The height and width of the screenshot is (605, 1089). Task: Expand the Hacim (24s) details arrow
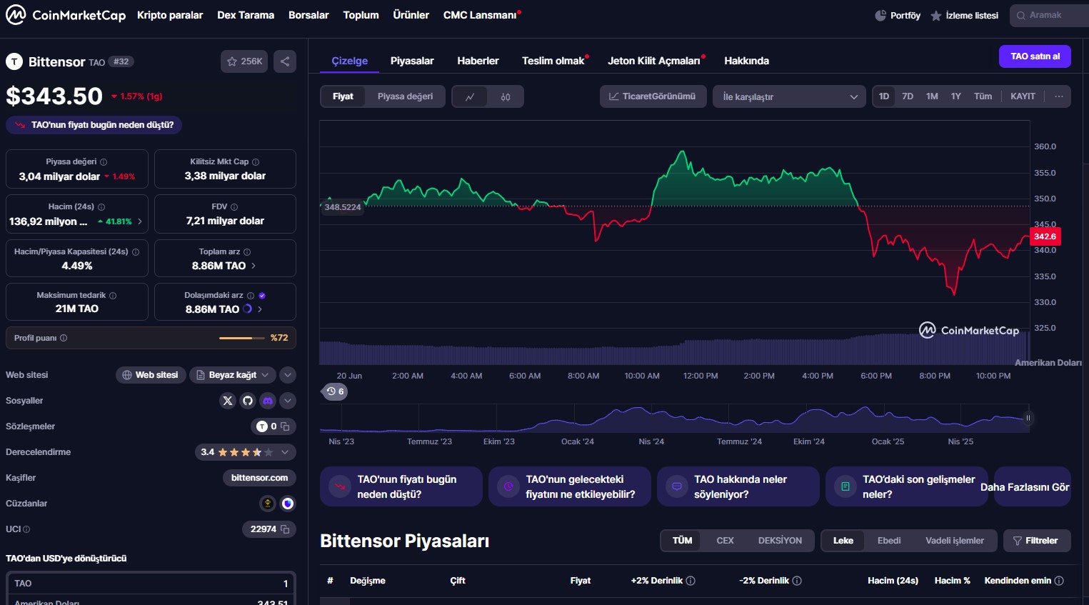[139, 221]
